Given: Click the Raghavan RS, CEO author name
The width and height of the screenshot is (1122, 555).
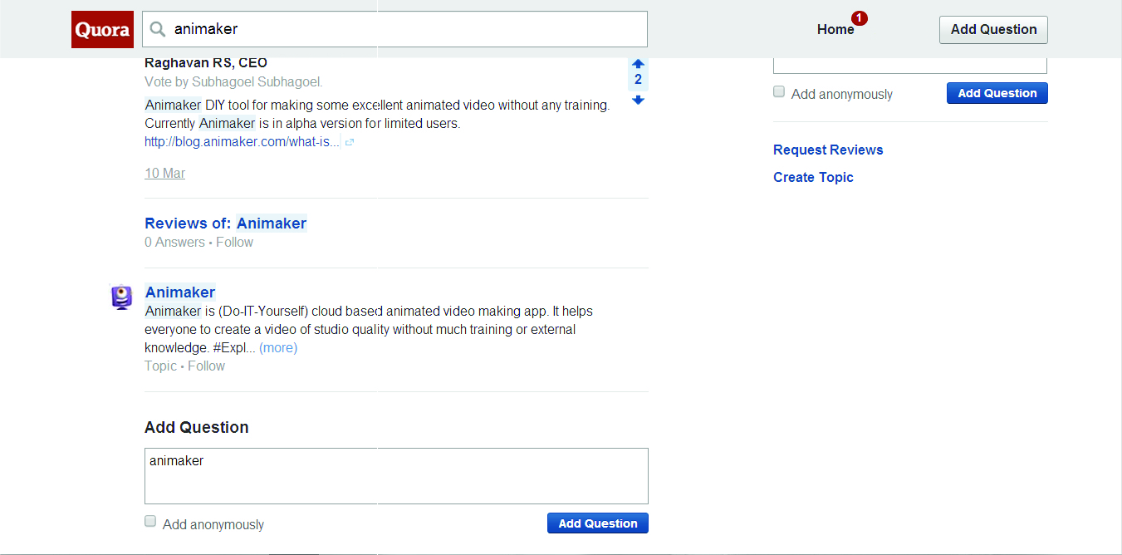Looking at the screenshot, I should pyautogui.click(x=206, y=62).
